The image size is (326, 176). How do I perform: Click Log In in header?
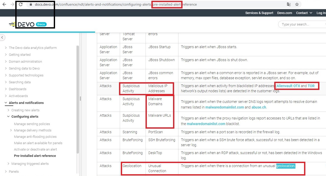pyautogui.click(x=321, y=13)
